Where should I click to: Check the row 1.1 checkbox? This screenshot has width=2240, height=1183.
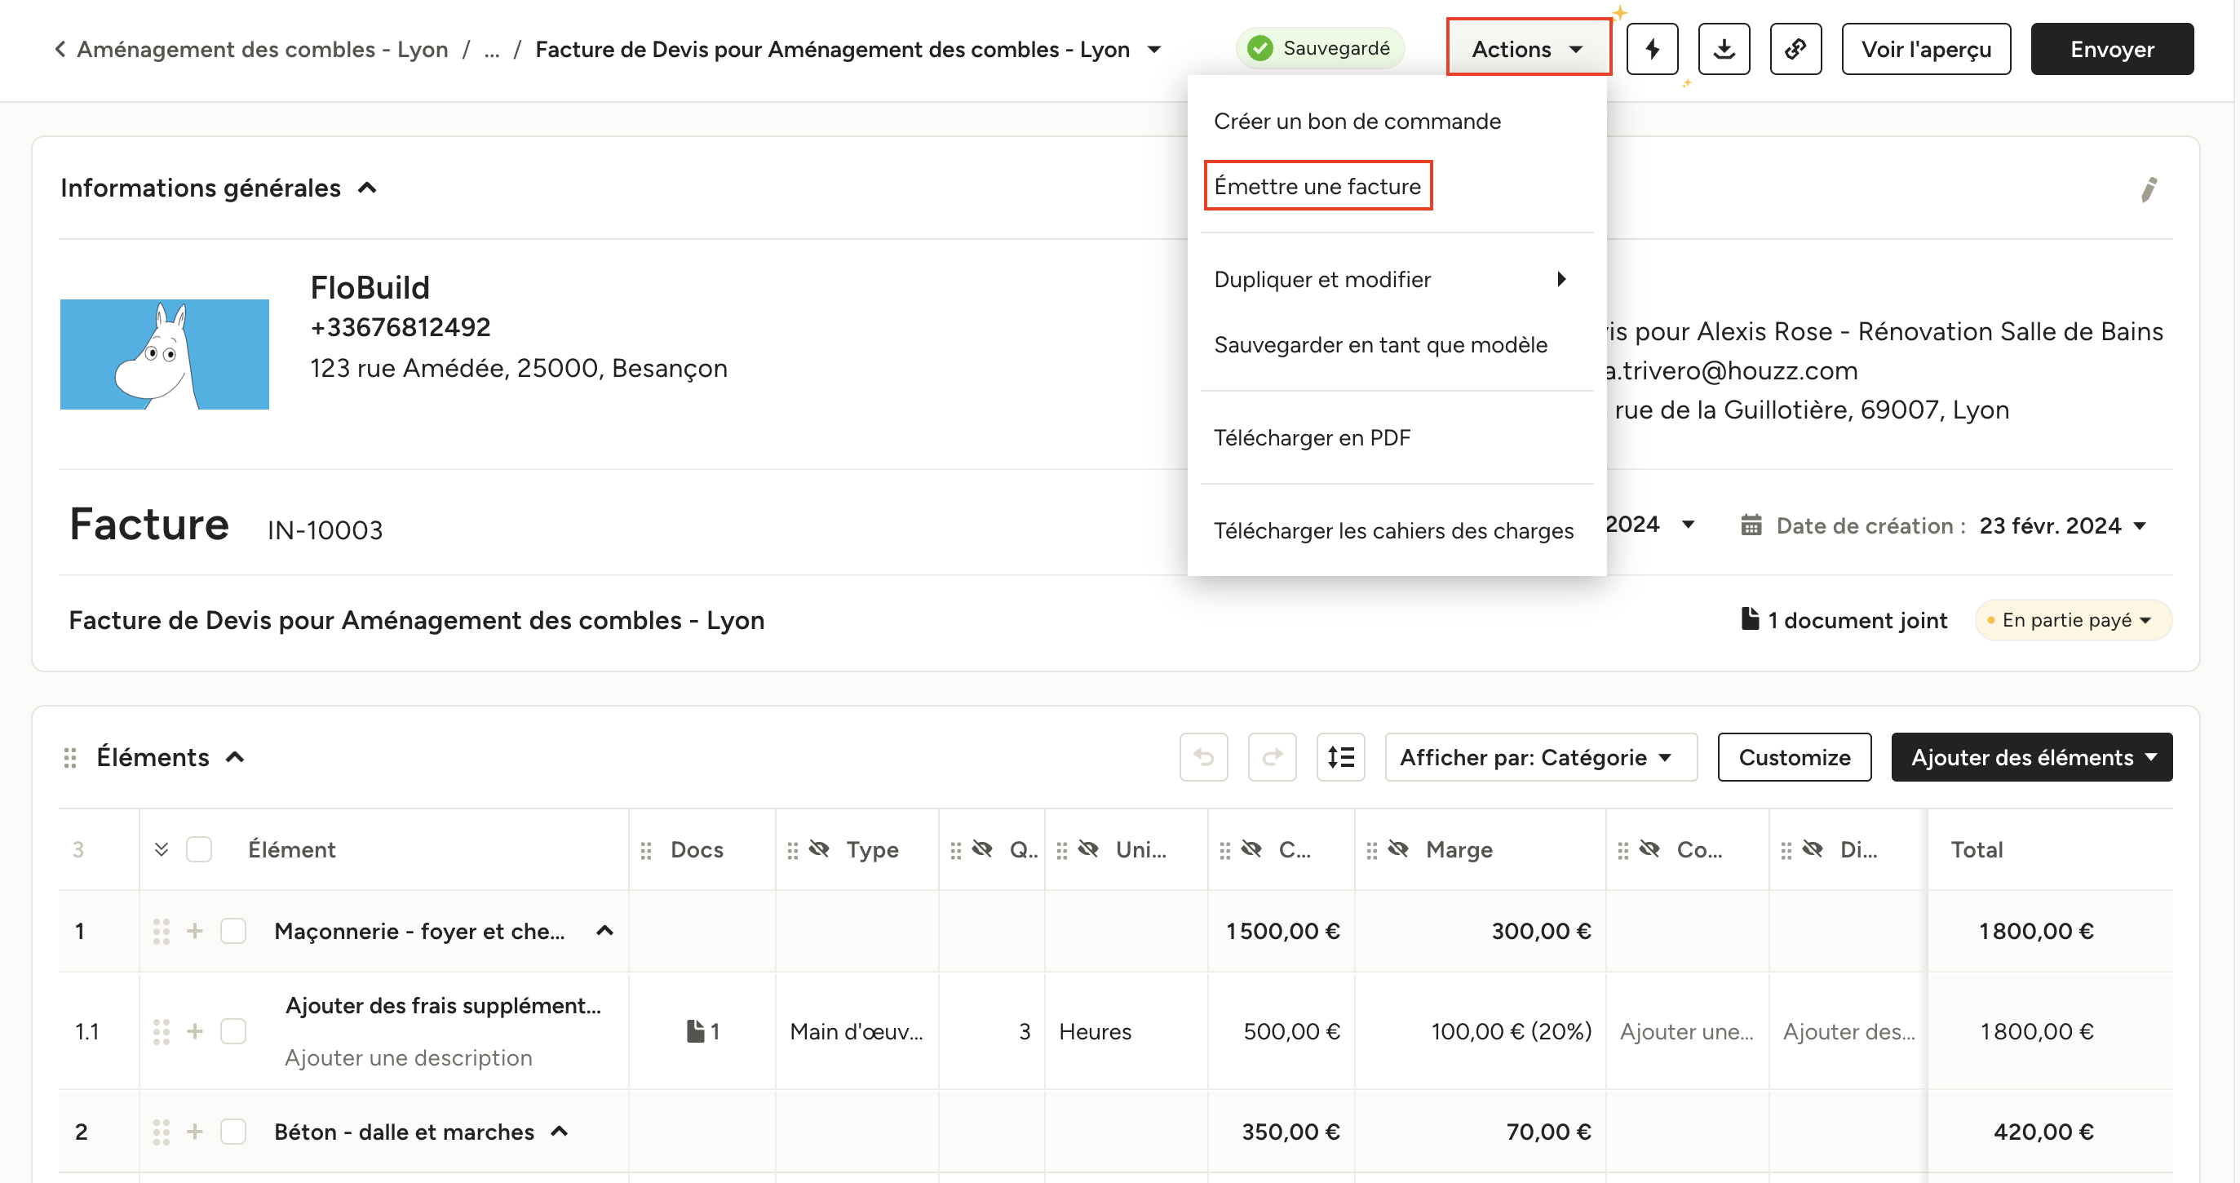[233, 1031]
